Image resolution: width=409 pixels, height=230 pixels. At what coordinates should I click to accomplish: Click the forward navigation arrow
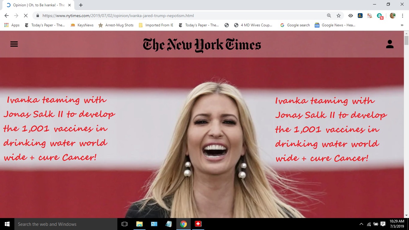(x=16, y=16)
